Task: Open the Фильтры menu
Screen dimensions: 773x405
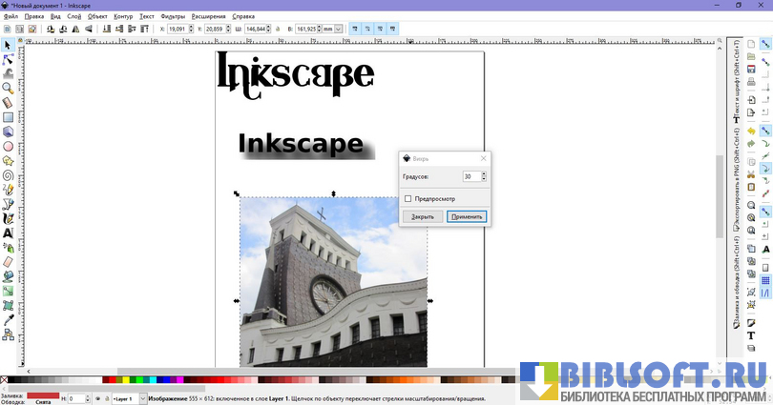Action: point(173,16)
